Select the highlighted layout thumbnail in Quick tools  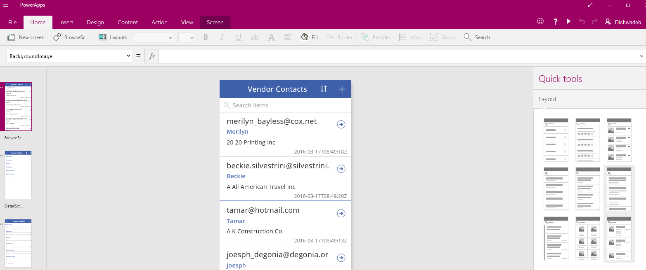point(619,189)
